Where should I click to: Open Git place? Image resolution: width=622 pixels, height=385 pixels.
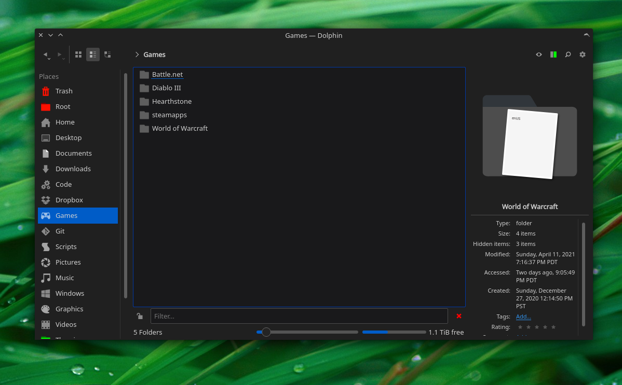(78, 231)
